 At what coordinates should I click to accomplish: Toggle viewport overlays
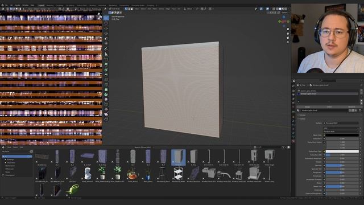[268, 9]
